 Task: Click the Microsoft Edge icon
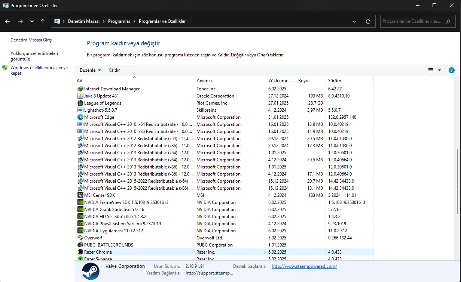[80, 117]
